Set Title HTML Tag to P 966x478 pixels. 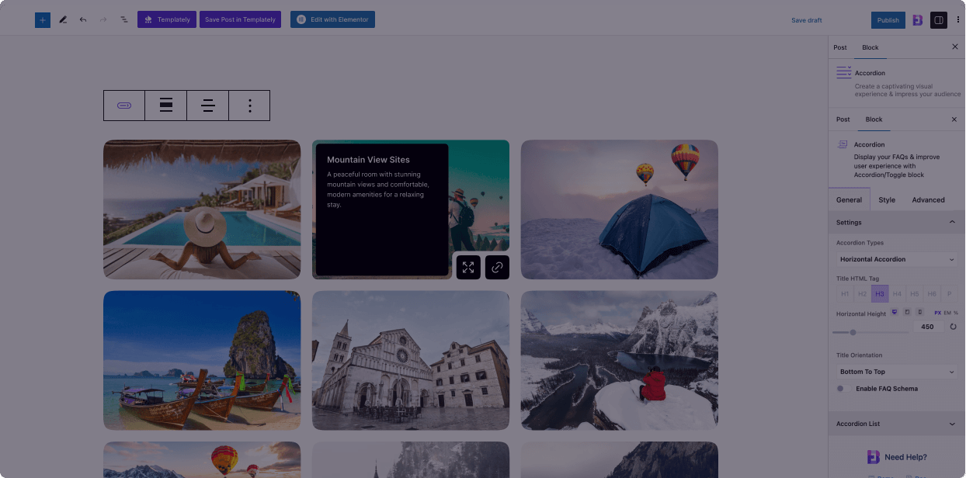click(x=949, y=294)
